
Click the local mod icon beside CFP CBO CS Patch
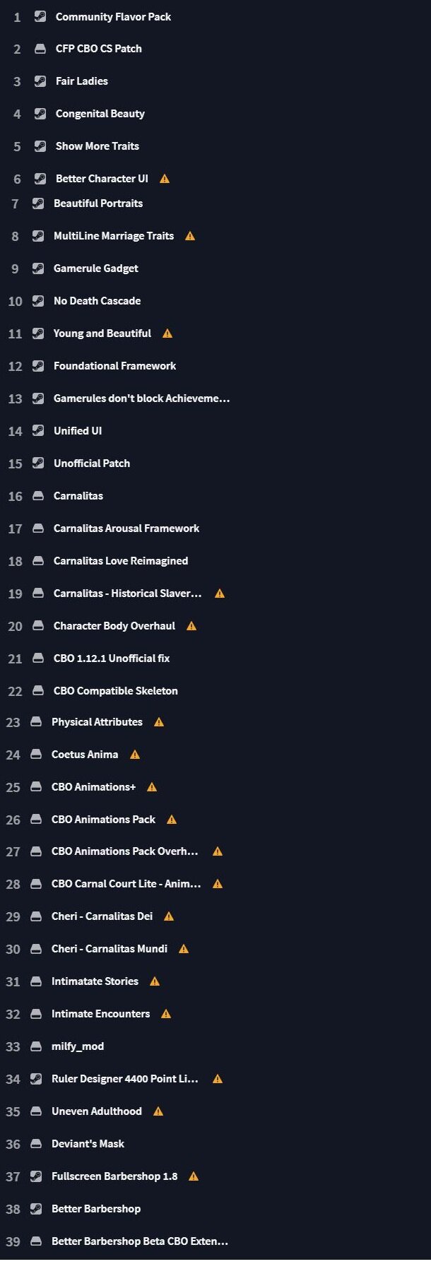pyautogui.click(x=38, y=49)
